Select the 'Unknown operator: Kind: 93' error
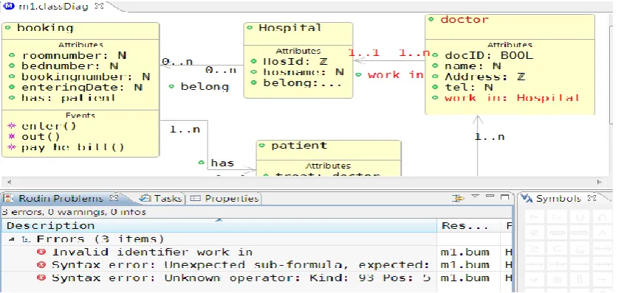This screenshot has height=293, width=621. (x=241, y=278)
